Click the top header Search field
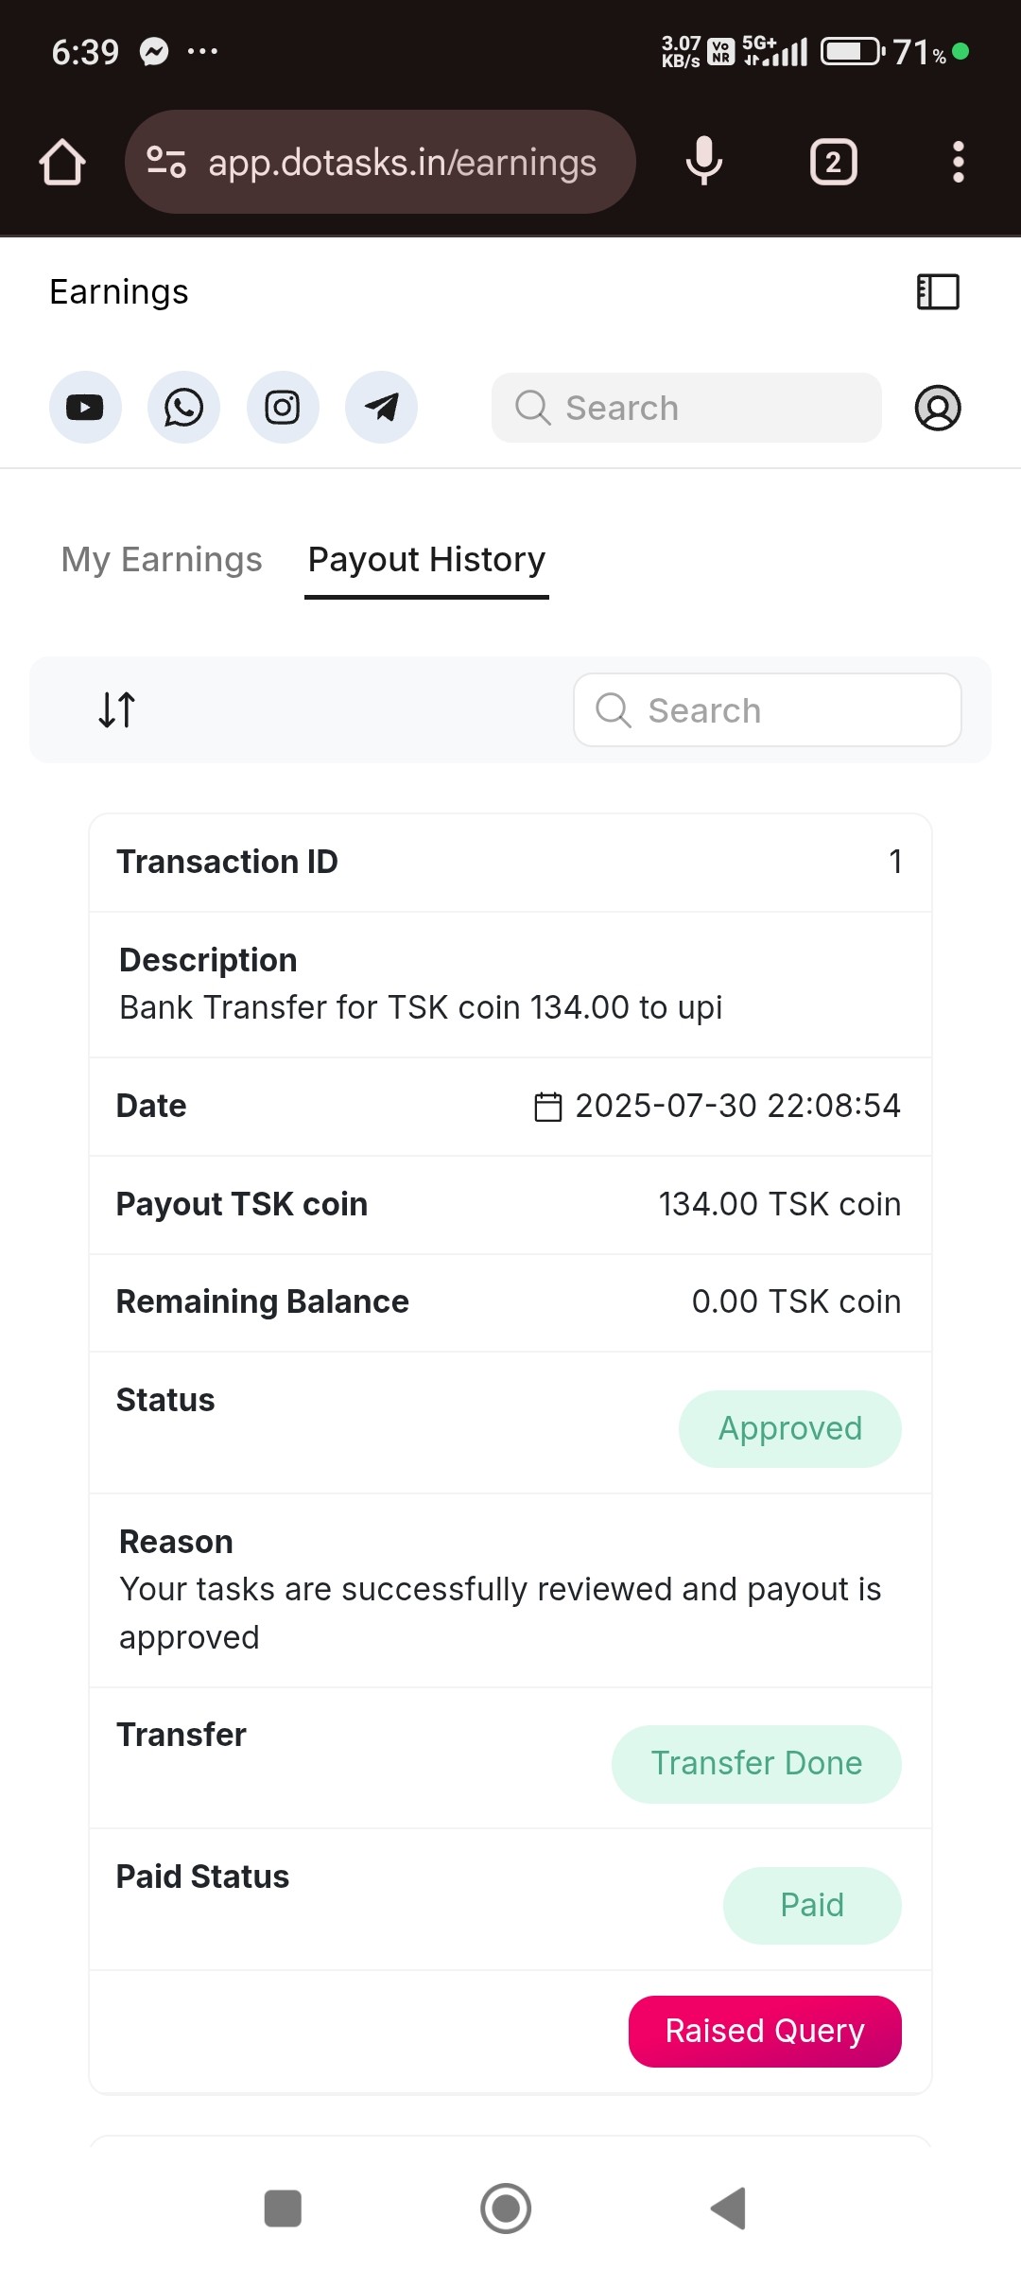This screenshot has height=2270, width=1021. click(x=686, y=408)
